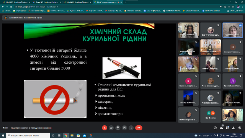Open the chat with everyone panel
The height and width of the screenshot is (138, 245).
pyautogui.click(x=227, y=128)
